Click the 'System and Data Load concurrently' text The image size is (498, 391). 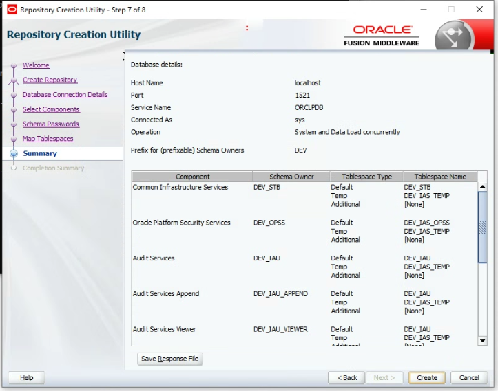click(347, 132)
